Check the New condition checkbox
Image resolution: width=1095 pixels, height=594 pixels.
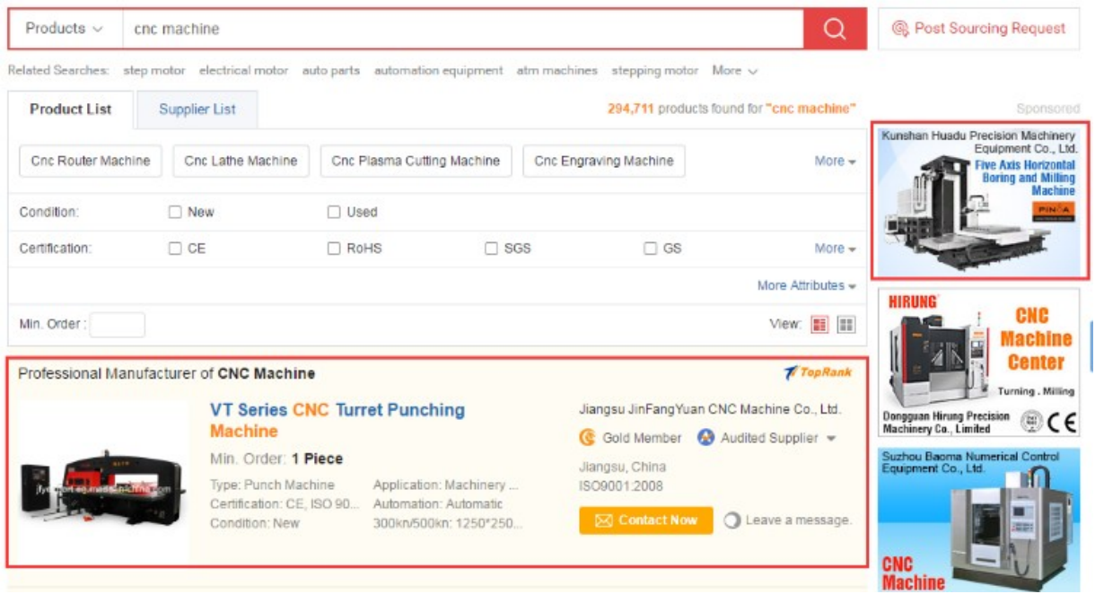175,213
